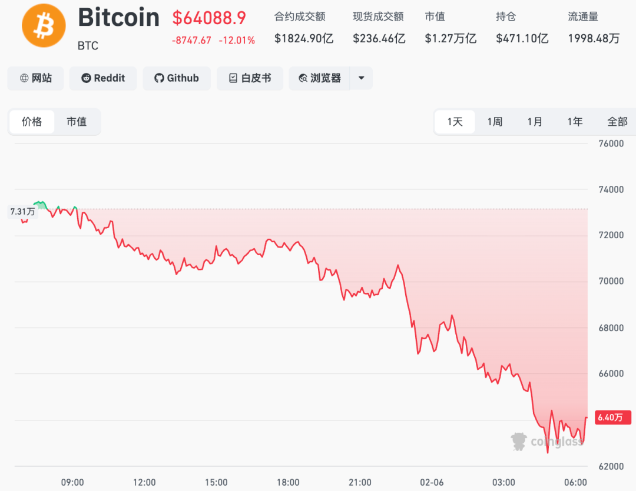The height and width of the screenshot is (491, 636).
Task: Click the 02-06 date marker on axis
Action: point(432,482)
